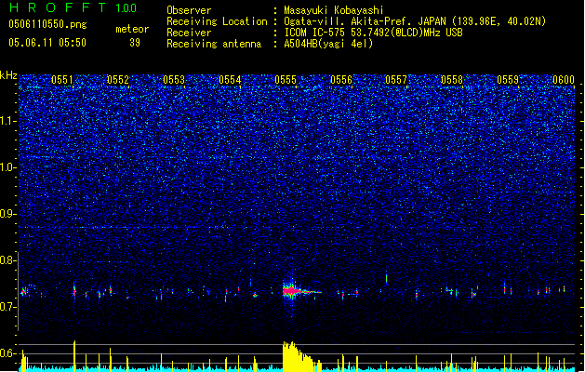Click the 0.6 kHz frequency label
The width and height of the screenshot is (585, 372).
click(x=8, y=353)
